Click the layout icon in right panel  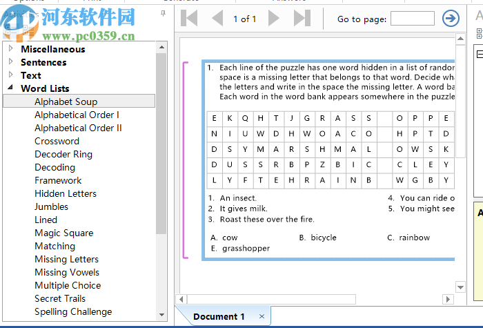480,33
